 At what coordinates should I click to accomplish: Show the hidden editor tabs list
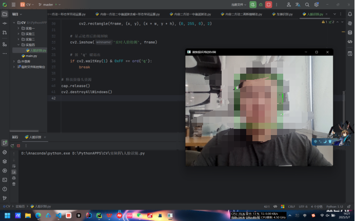(334, 14)
